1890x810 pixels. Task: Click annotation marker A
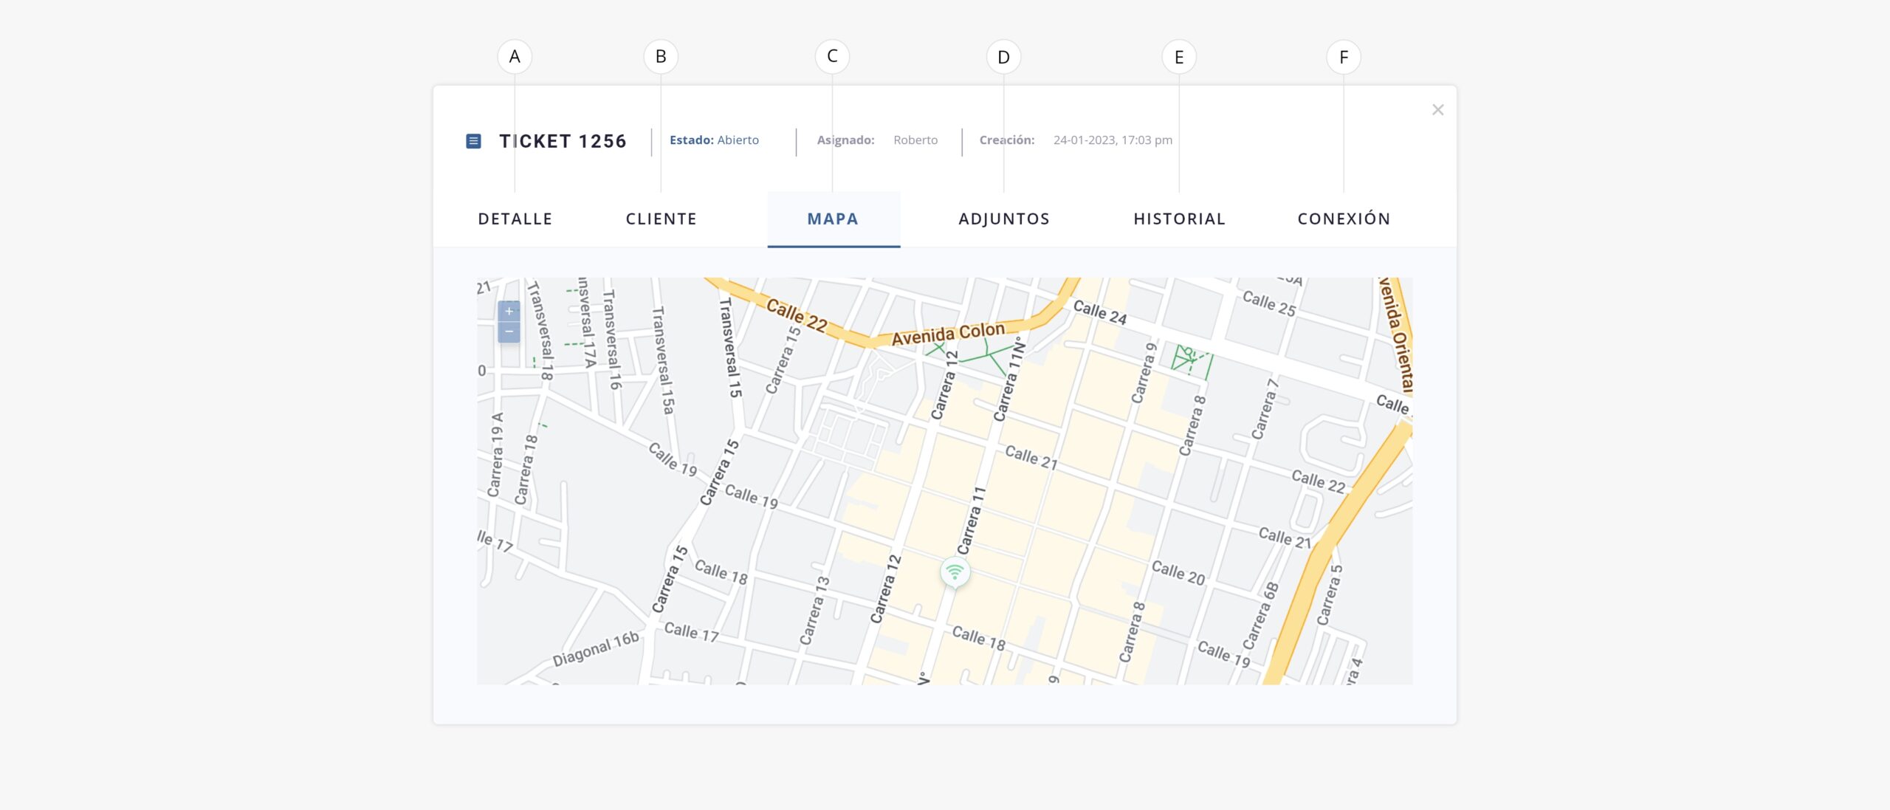point(515,57)
